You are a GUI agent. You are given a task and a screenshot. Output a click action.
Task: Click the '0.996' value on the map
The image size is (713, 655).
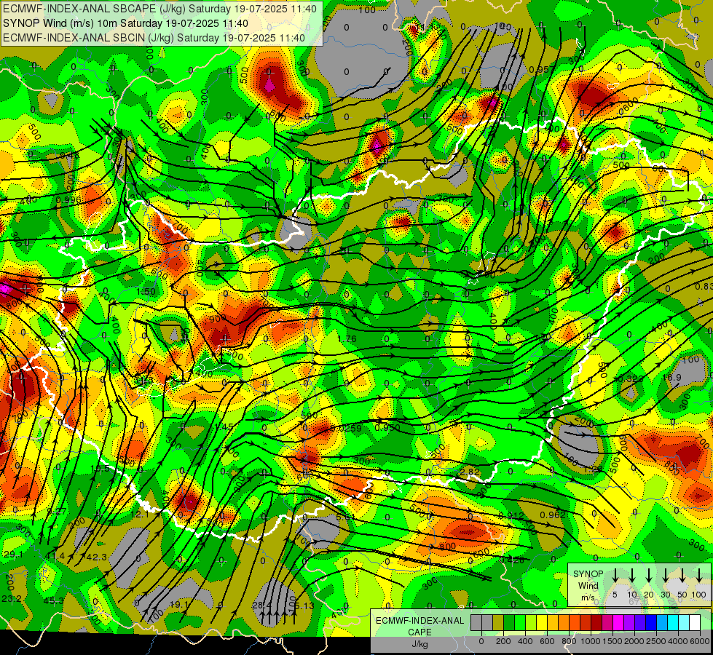click(68, 200)
